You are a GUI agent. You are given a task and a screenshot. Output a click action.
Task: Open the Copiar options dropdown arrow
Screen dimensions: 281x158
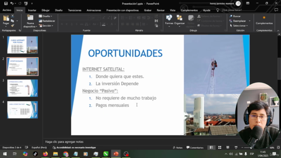tap(17, 21)
